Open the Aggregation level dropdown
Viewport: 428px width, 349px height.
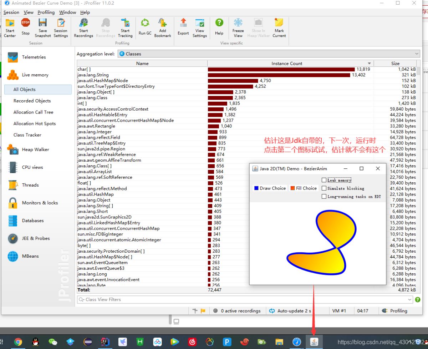click(x=417, y=54)
